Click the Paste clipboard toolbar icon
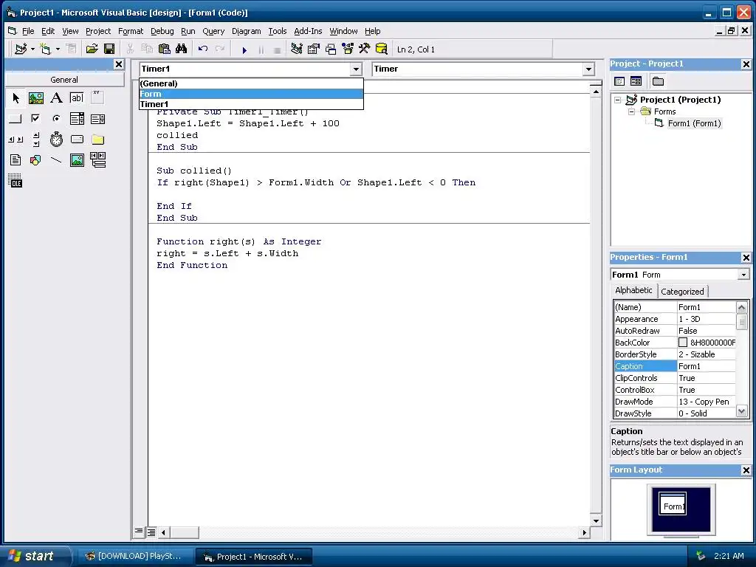The height and width of the screenshot is (567, 756). (x=165, y=49)
